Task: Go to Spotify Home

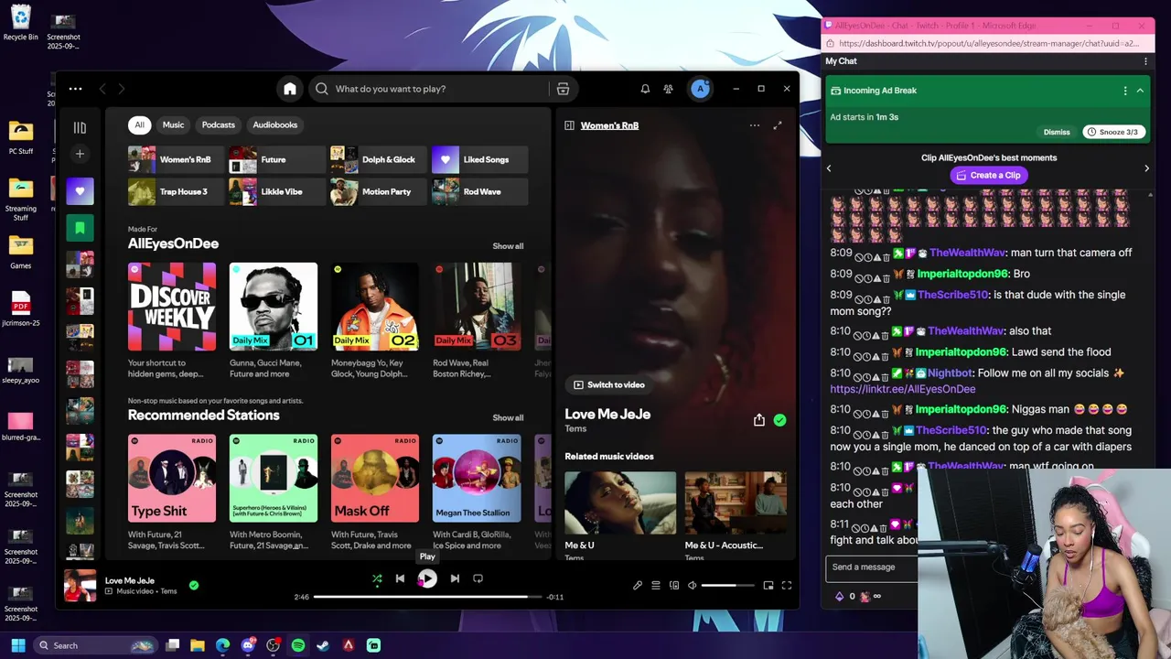Action: click(x=290, y=89)
